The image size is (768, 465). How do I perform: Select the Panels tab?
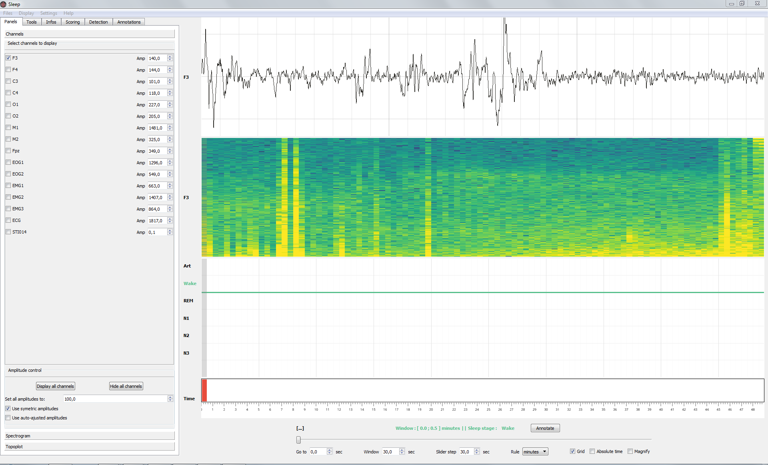point(11,22)
